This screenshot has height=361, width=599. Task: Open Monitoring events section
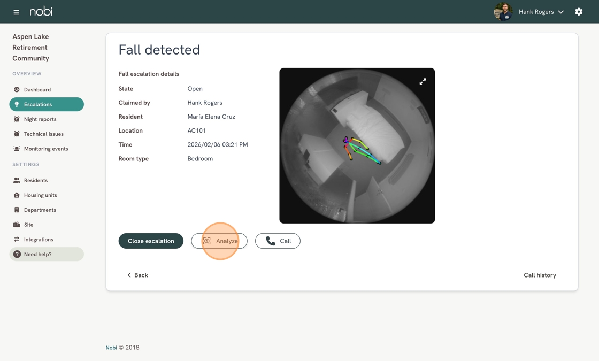(x=45, y=149)
